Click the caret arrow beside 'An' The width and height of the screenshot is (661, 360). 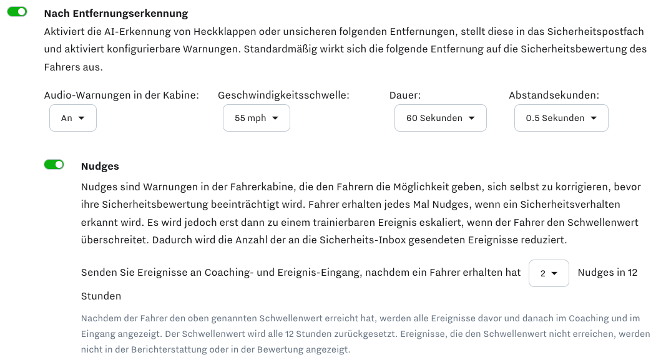(x=81, y=118)
